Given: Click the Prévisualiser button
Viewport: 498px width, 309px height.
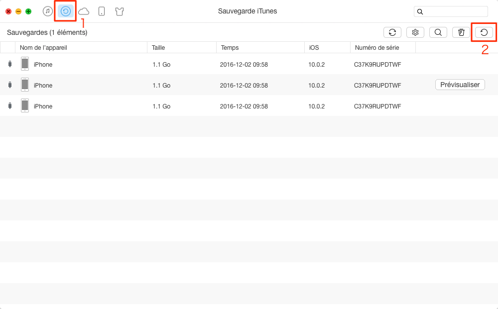Looking at the screenshot, I should coord(460,85).
